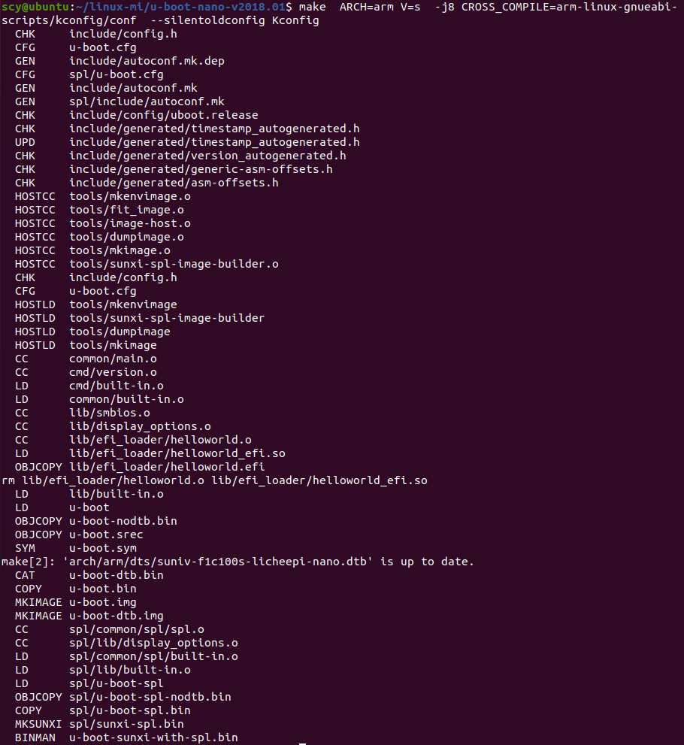Click UPD timestamp_autogenerated.h line

pyautogui.click(x=187, y=143)
